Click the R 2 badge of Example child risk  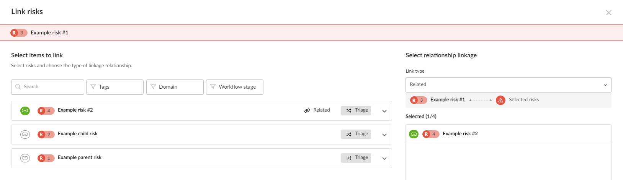pos(46,135)
